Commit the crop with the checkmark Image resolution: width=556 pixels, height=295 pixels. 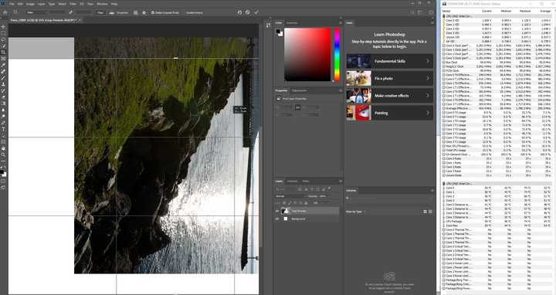click(x=256, y=12)
